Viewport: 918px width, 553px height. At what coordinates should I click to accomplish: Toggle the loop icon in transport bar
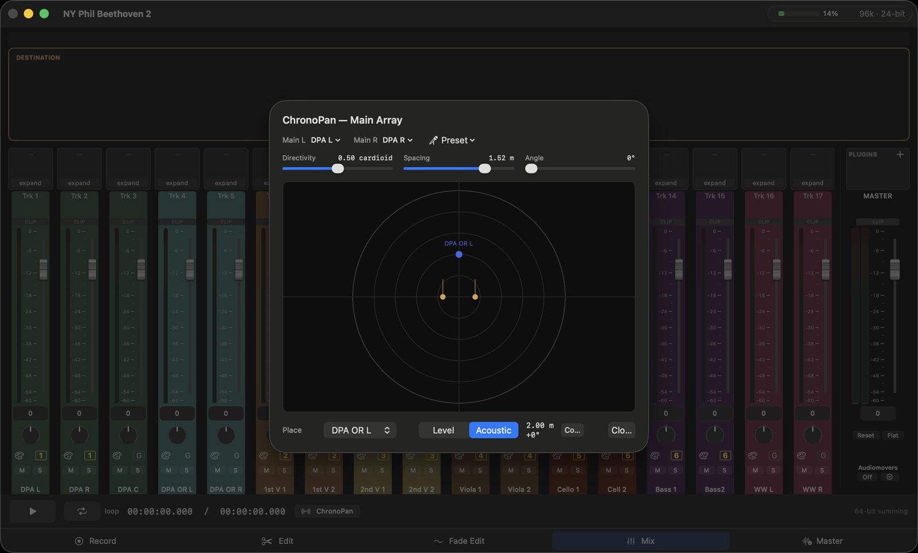[82, 511]
